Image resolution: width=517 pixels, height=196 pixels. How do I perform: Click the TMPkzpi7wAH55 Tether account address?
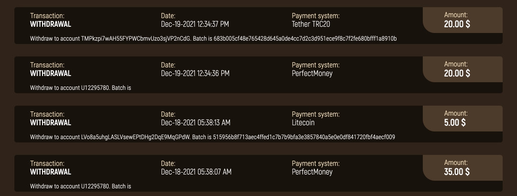pyautogui.click(x=135, y=39)
